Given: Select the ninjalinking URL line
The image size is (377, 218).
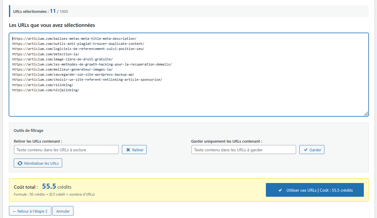Looking at the screenshot, I should 45,90.
